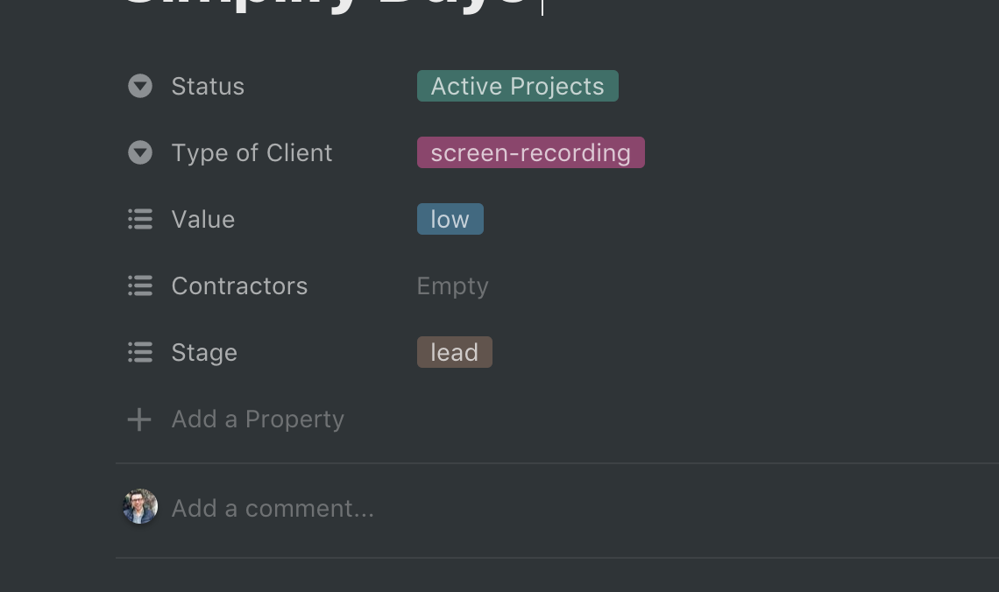Viewport: 999px width, 592px height.
Task: Click the Stage multi-select list icon
Action: (140, 352)
